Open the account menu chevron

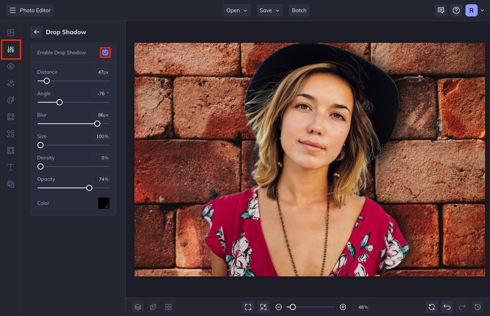[x=483, y=10]
